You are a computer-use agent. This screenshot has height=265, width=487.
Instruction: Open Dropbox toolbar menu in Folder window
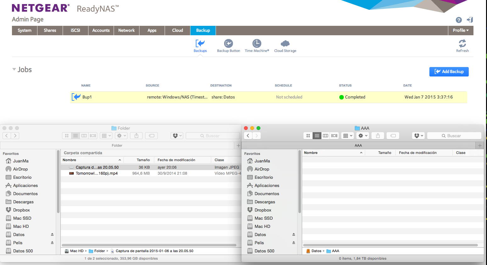click(177, 136)
